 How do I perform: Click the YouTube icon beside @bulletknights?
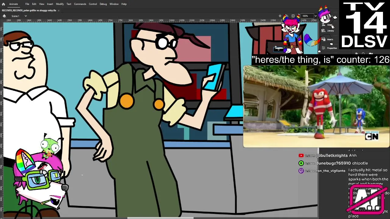click(x=301, y=155)
